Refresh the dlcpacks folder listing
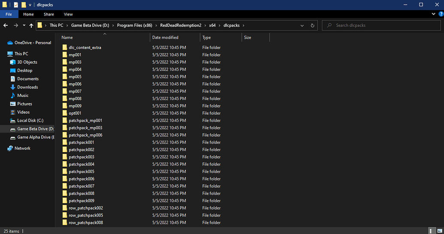The image size is (444, 234). pyautogui.click(x=312, y=25)
